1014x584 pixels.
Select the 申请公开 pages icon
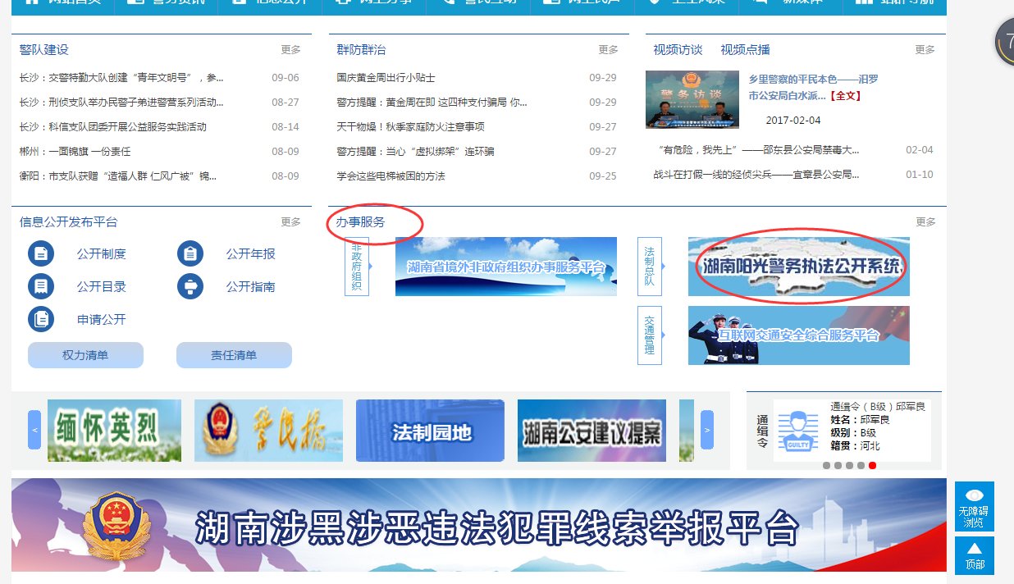point(41,318)
